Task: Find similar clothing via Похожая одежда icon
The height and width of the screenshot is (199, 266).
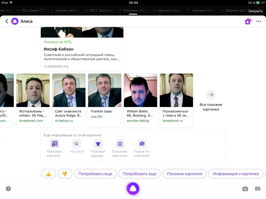Action: tap(98, 144)
